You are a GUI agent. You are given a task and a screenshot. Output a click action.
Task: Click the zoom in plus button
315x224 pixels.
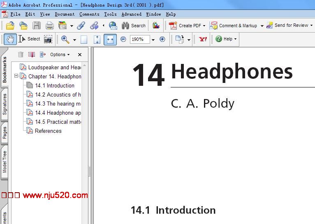tap(162, 39)
